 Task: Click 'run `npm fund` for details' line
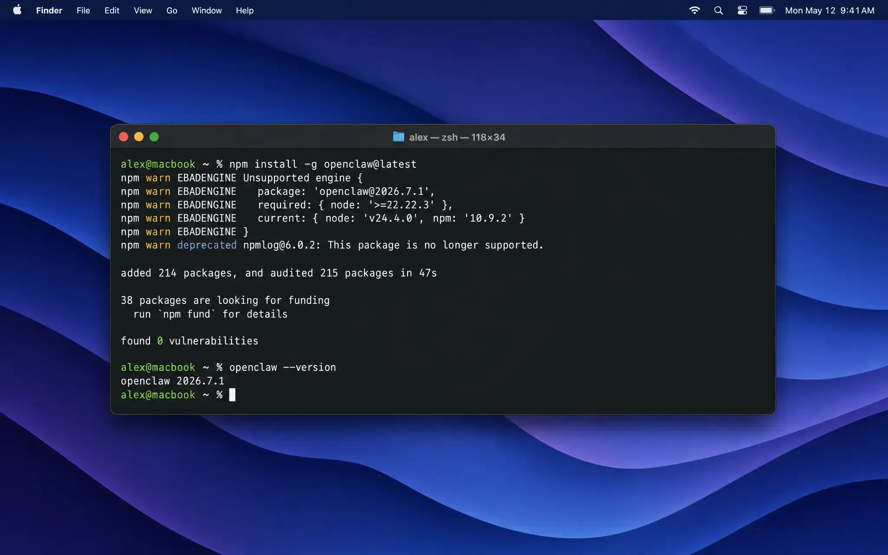pyautogui.click(x=210, y=314)
